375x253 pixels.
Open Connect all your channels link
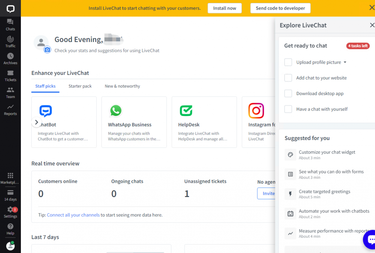point(73,215)
